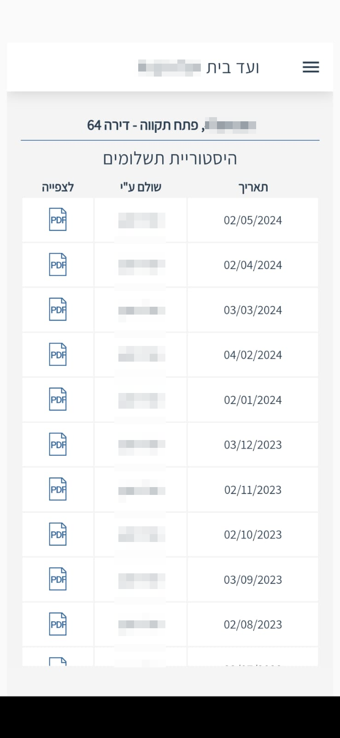The width and height of the screenshot is (340, 738).
Task: Select the 03/03/2024 date cell
Action: 252,310
